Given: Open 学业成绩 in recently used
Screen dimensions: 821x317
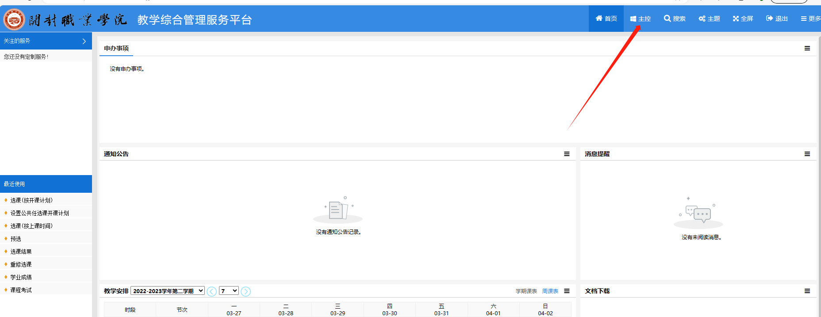Looking at the screenshot, I should point(21,277).
